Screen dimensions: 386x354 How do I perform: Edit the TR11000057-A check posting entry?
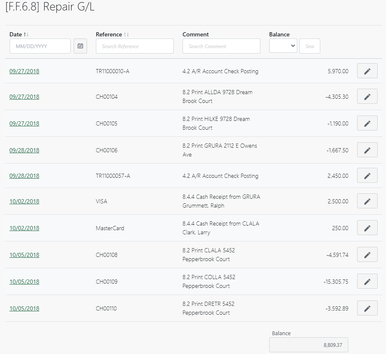point(367,175)
